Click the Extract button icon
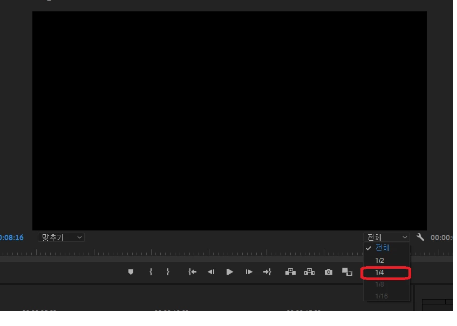 click(x=309, y=272)
